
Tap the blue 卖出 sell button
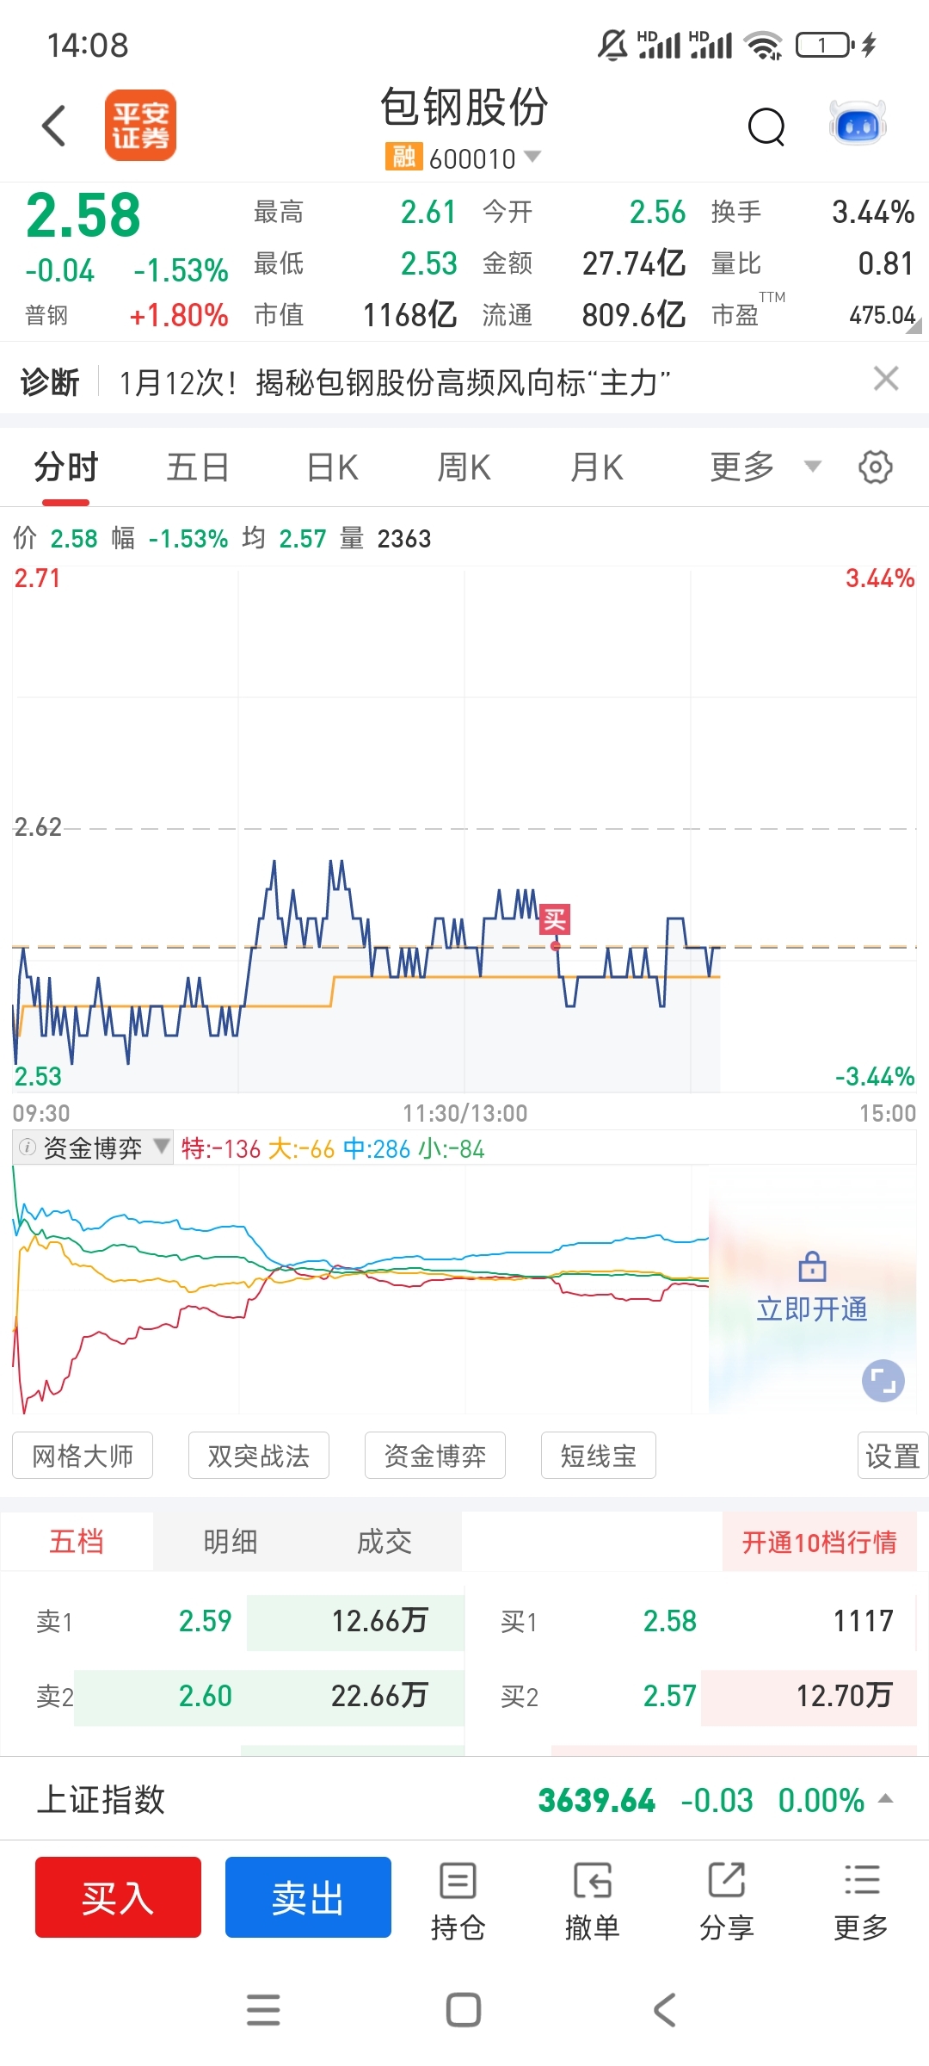[308, 1897]
